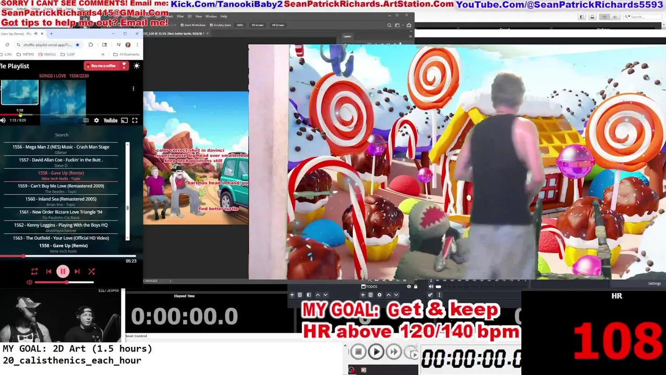Select song 1562 Kenny Loggins Playing With the Boys
This screenshot has height=375, width=666.
tap(61, 227)
